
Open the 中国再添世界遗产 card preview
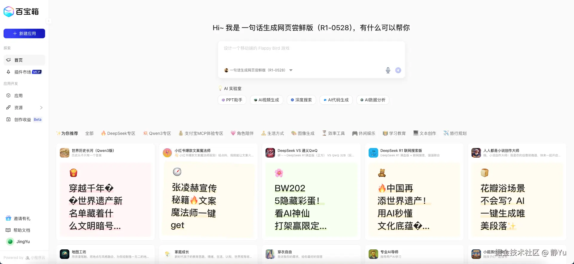[x=414, y=200]
